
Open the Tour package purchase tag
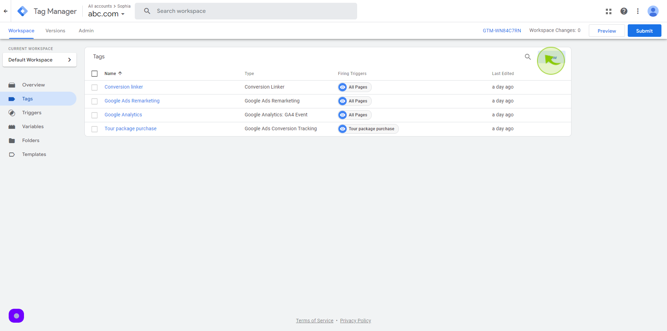point(131,129)
